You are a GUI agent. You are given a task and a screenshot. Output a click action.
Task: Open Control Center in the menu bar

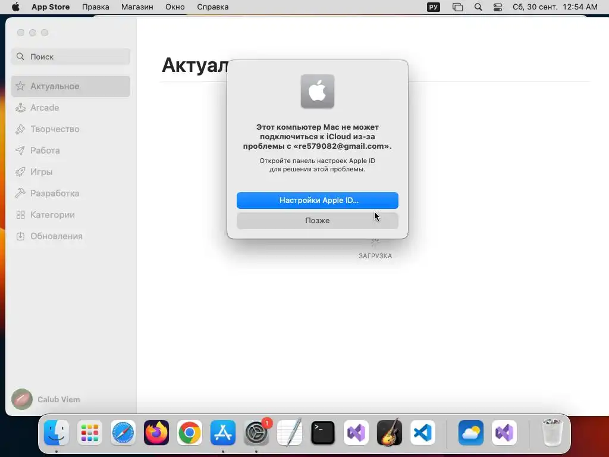(498, 7)
